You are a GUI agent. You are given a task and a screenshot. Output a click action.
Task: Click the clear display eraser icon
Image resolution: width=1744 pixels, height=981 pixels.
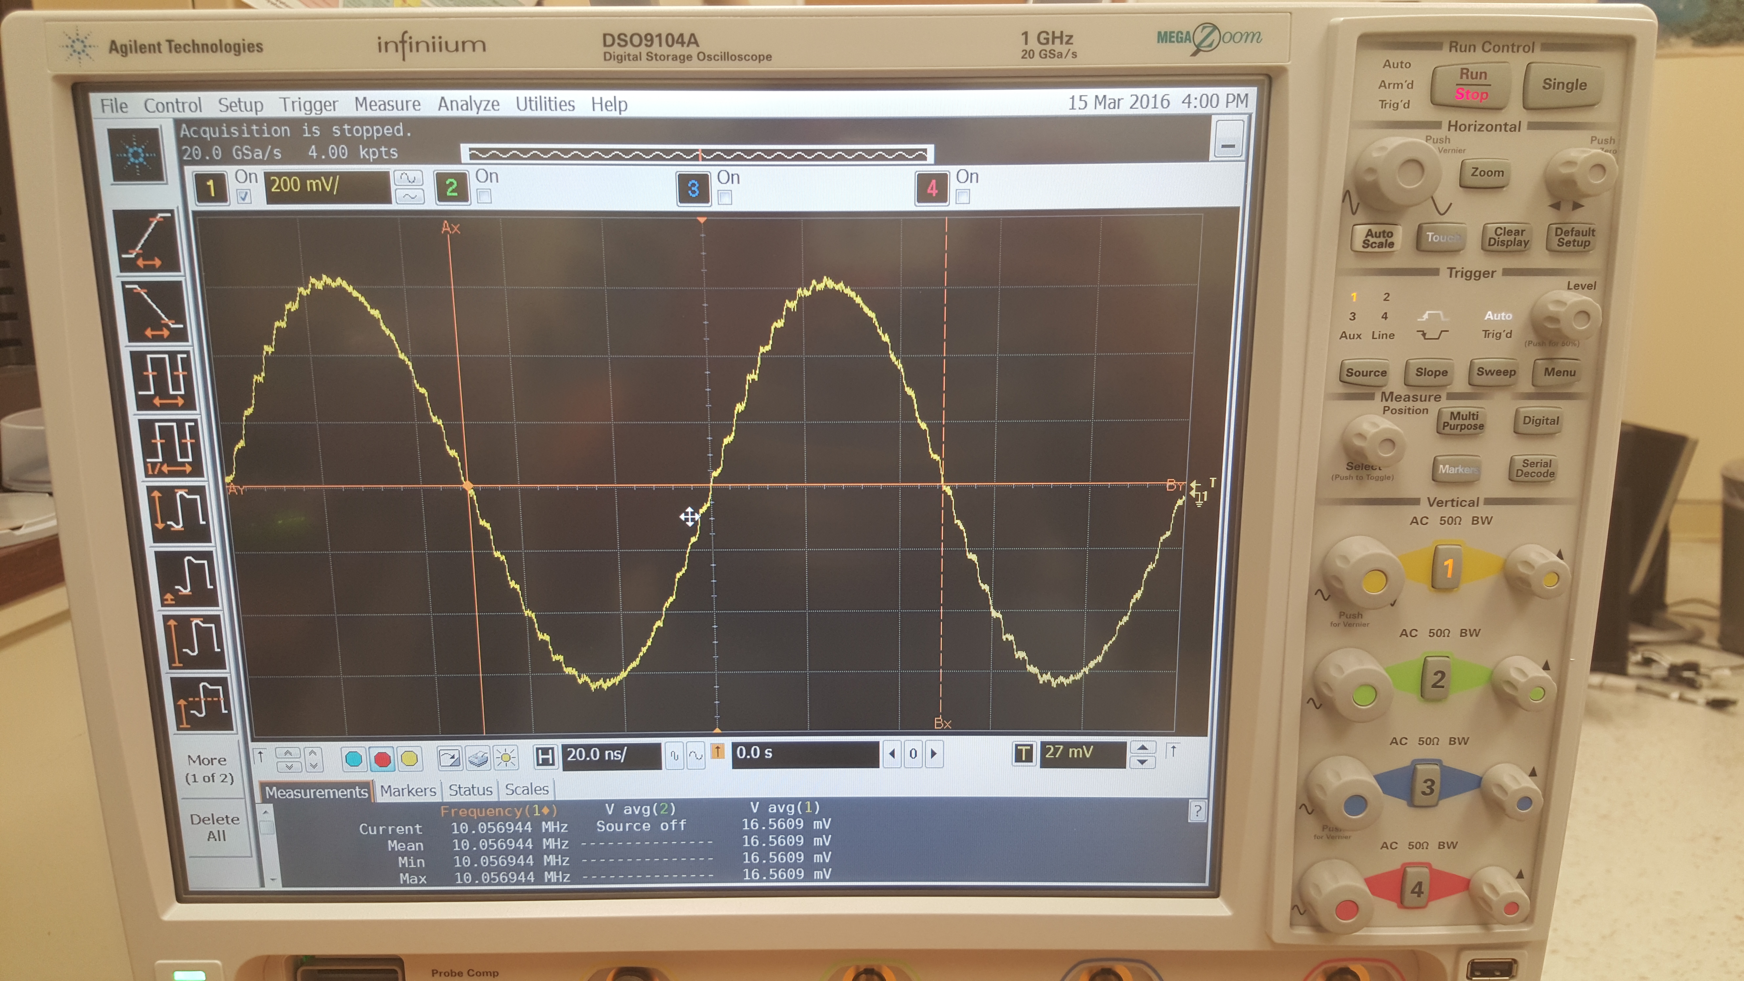point(478,758)
